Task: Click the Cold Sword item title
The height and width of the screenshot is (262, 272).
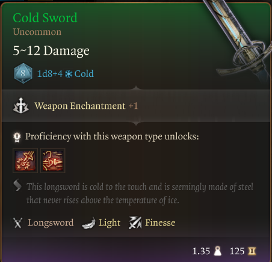Action: click(x=45, y=17)
